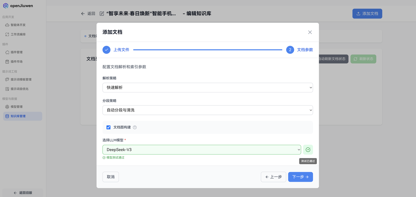The width and height of the screenshot is (416, 197).
Task: Click the completed 上传文件 step indicator
Action: (107, 50)
